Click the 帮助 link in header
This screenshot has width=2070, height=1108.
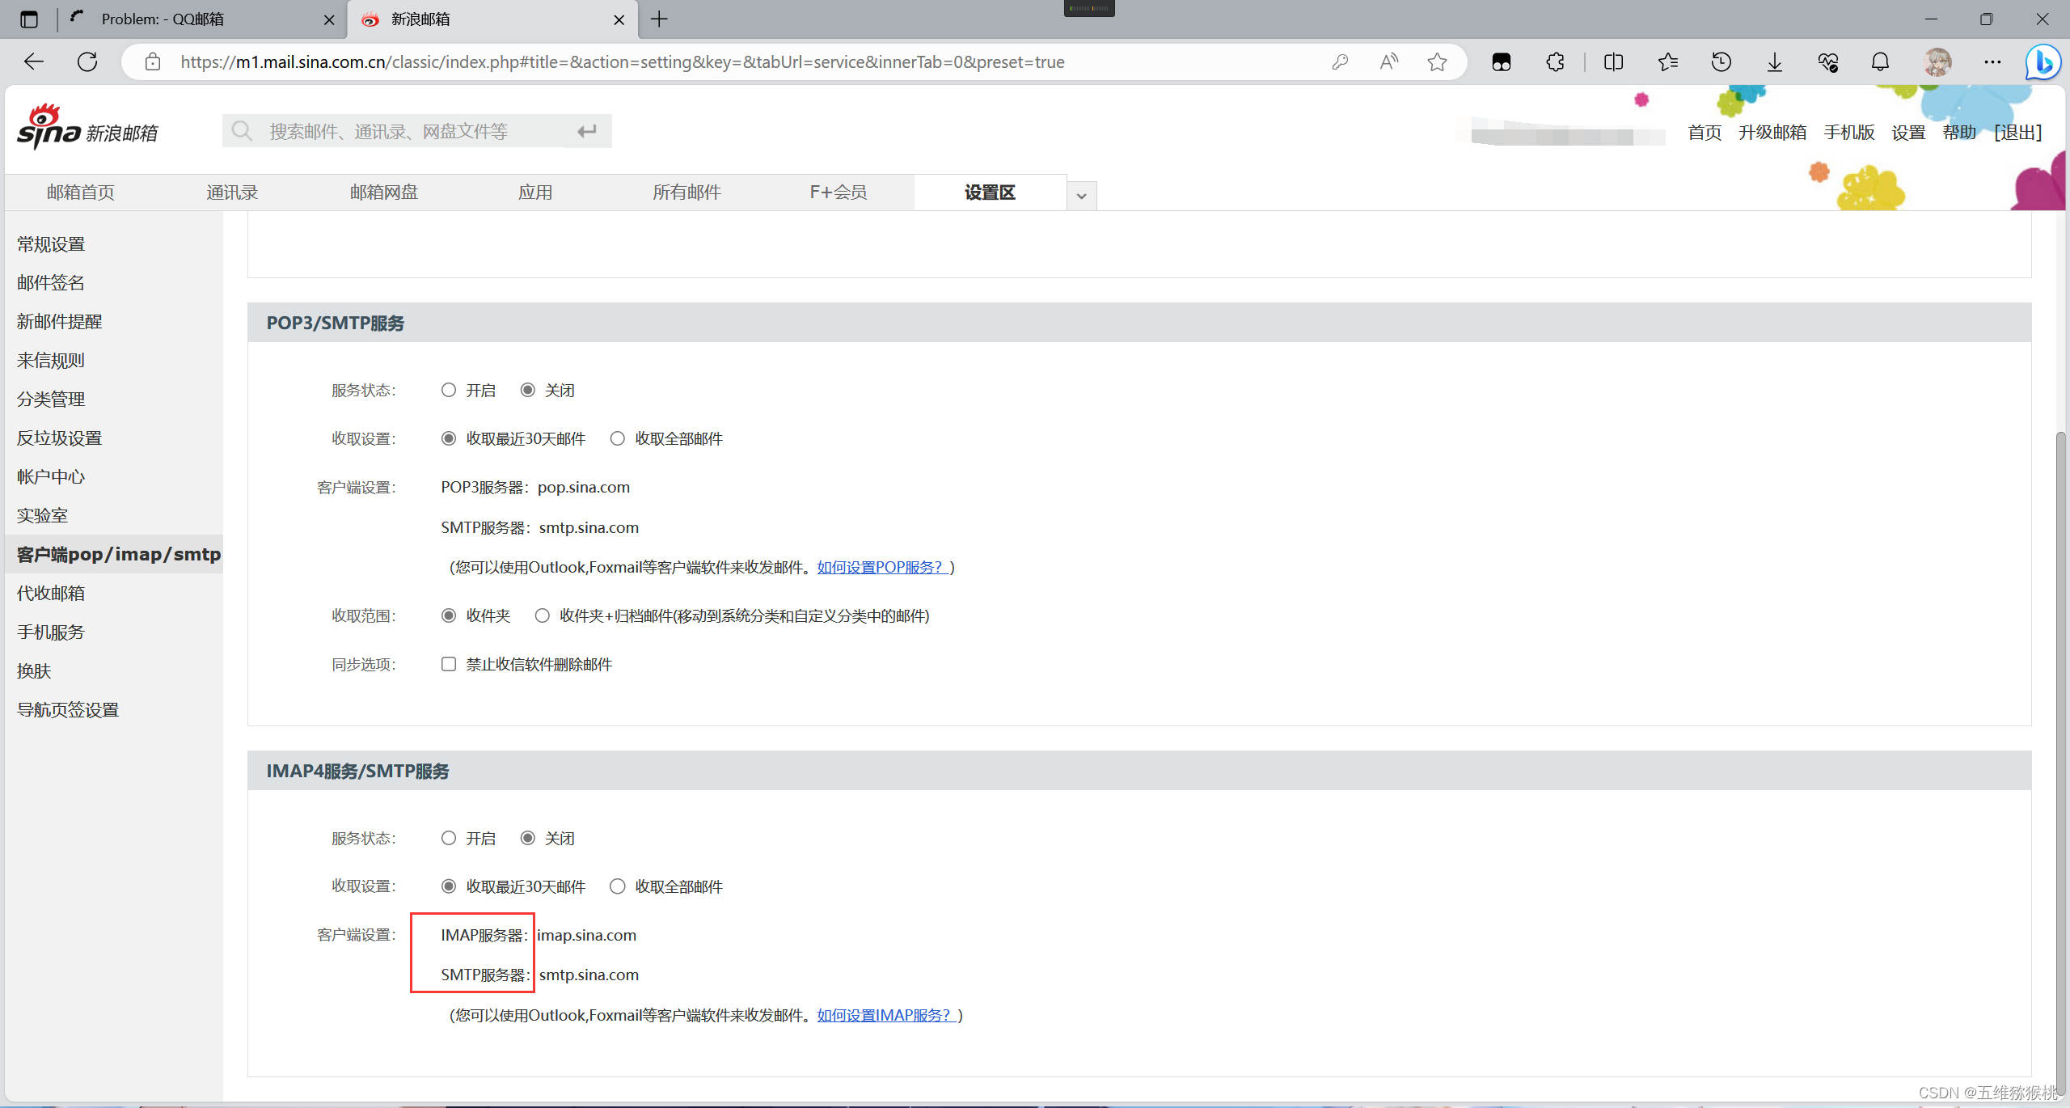pyautogui.click(x=1959, y=133)
